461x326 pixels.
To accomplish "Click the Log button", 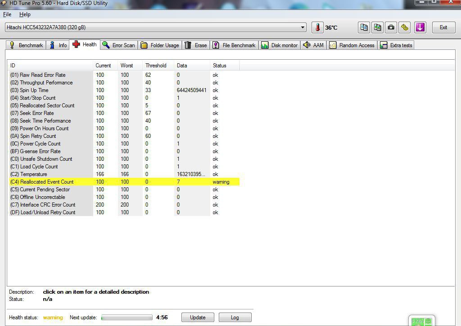I will [x=235, y=317].
